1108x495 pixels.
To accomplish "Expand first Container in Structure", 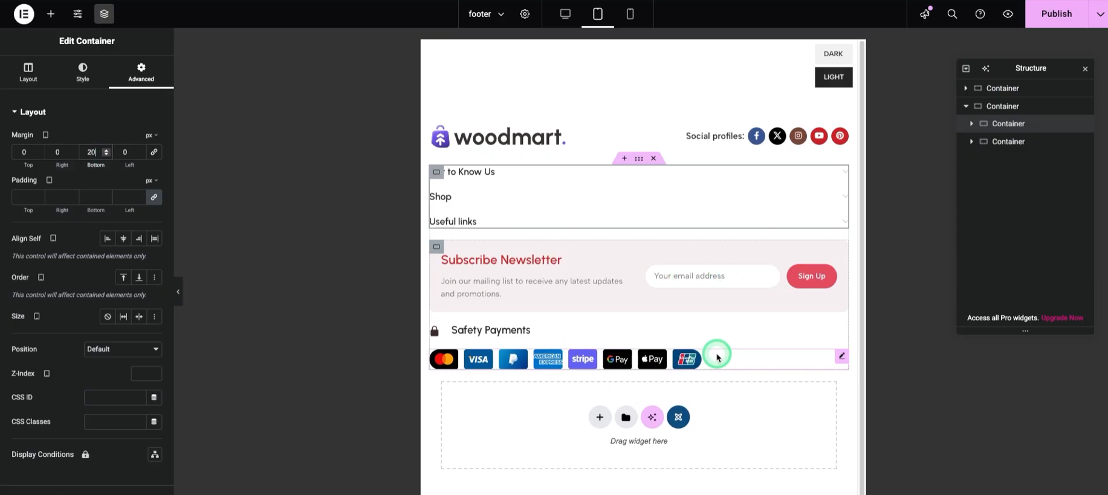I will [x=965, y=88].
